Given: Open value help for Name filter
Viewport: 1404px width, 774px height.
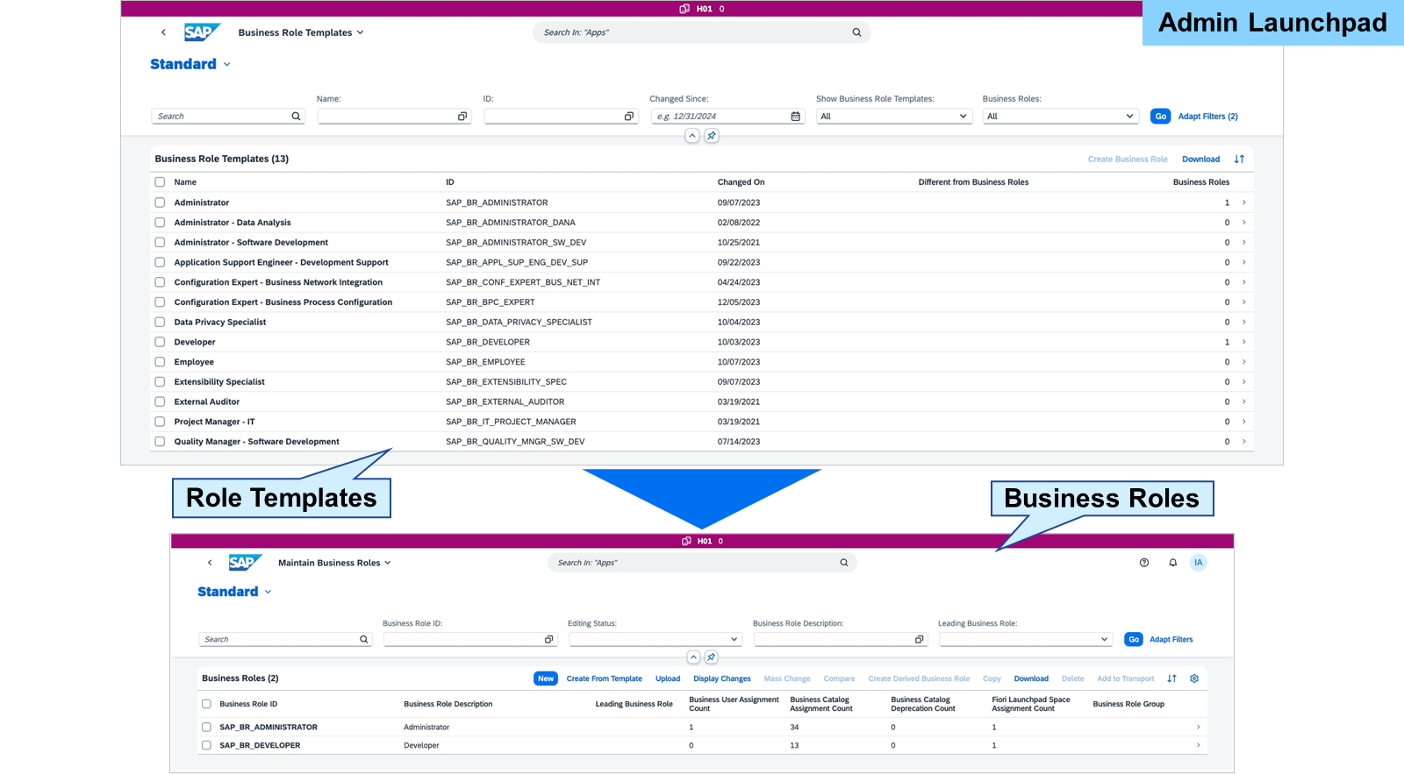Looking at the screenshot, I should pos(462,117).
